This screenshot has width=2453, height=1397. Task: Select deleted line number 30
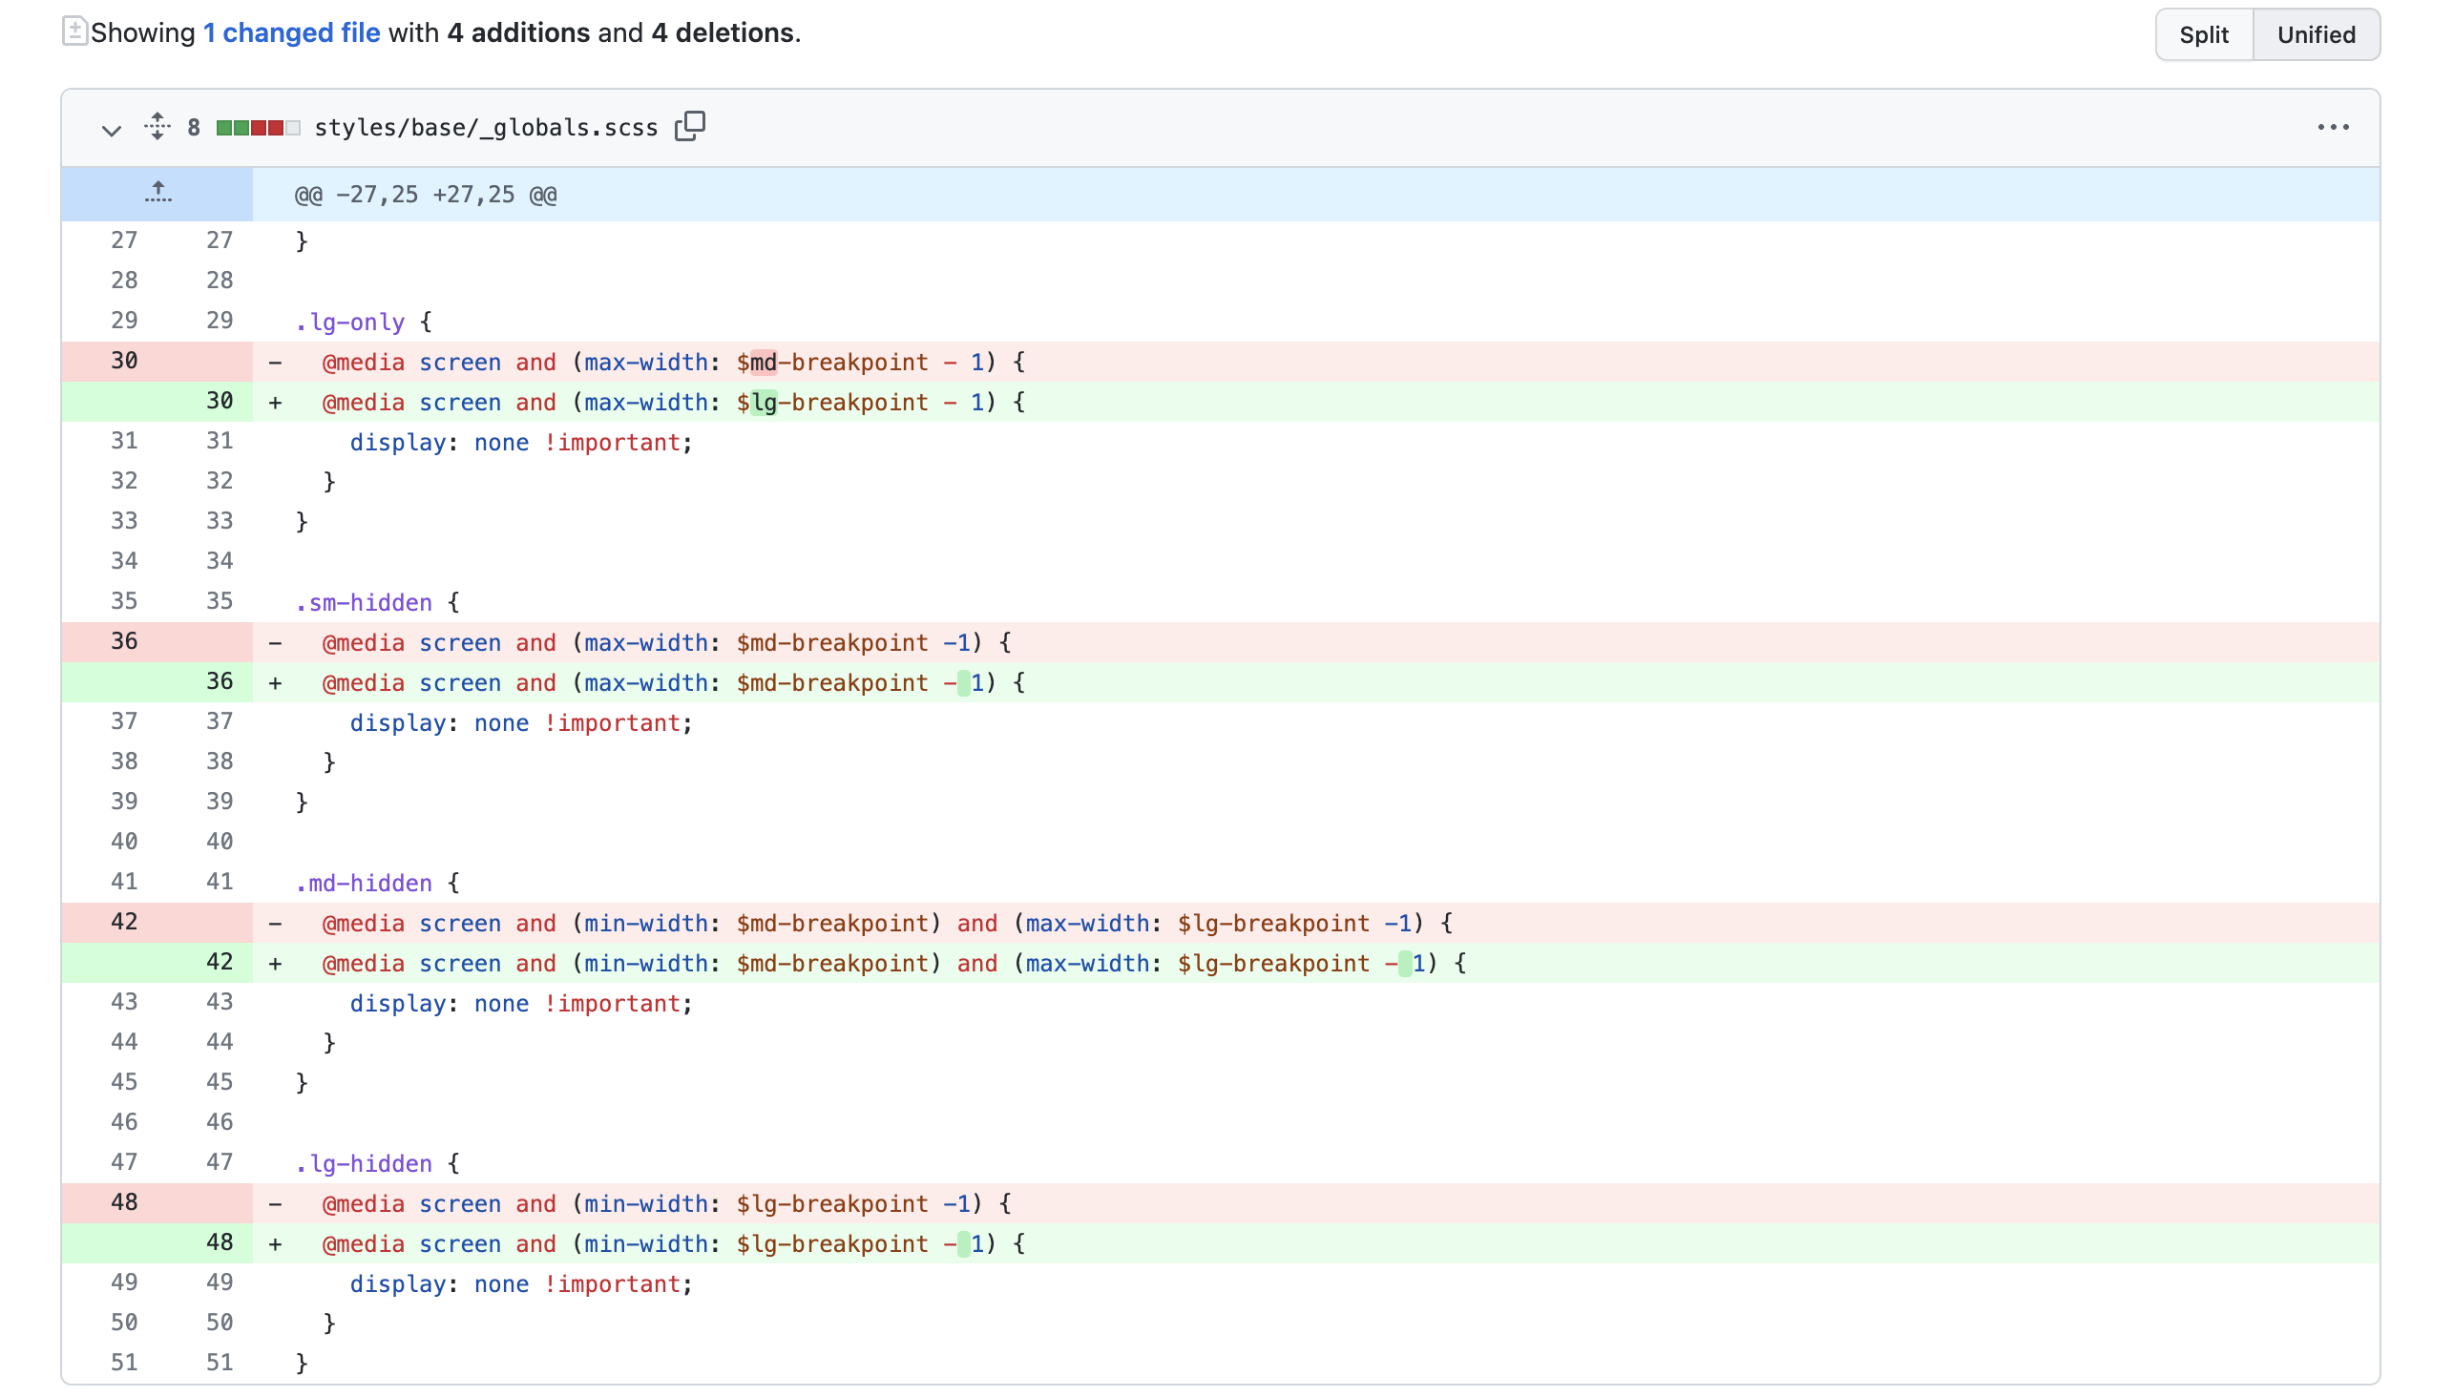point(124,361)
